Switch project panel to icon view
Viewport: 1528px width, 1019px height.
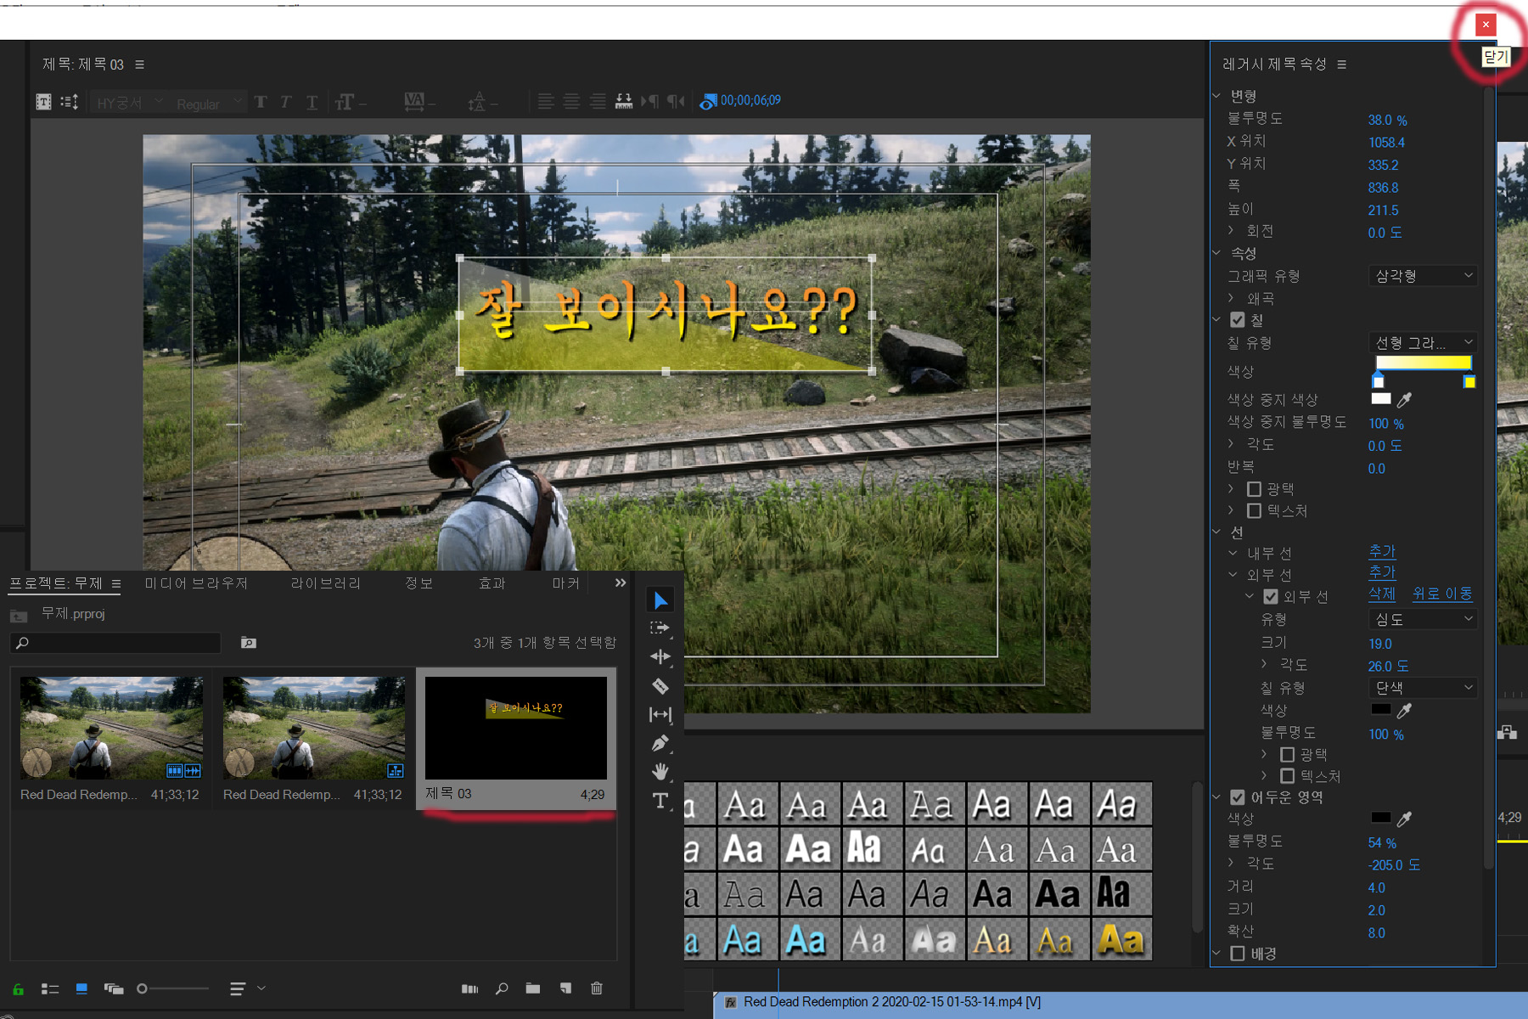click(81, 988)
